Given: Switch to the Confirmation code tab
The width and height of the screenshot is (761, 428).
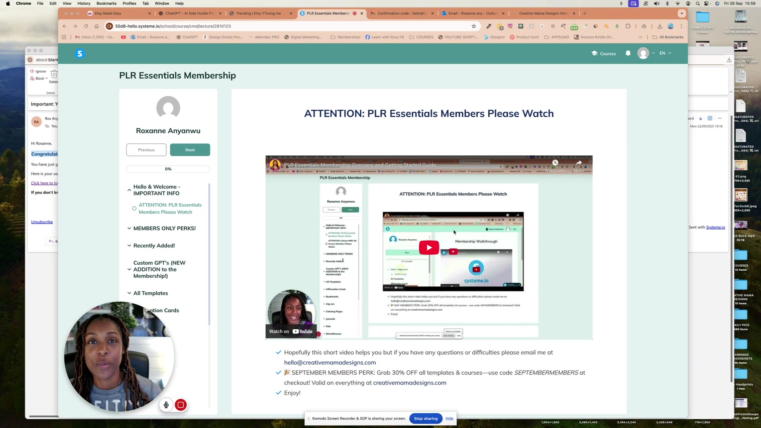Looking at the screenshot, I should (402, 13).
